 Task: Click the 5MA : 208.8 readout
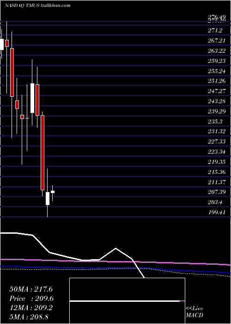[x=29, y=317]
